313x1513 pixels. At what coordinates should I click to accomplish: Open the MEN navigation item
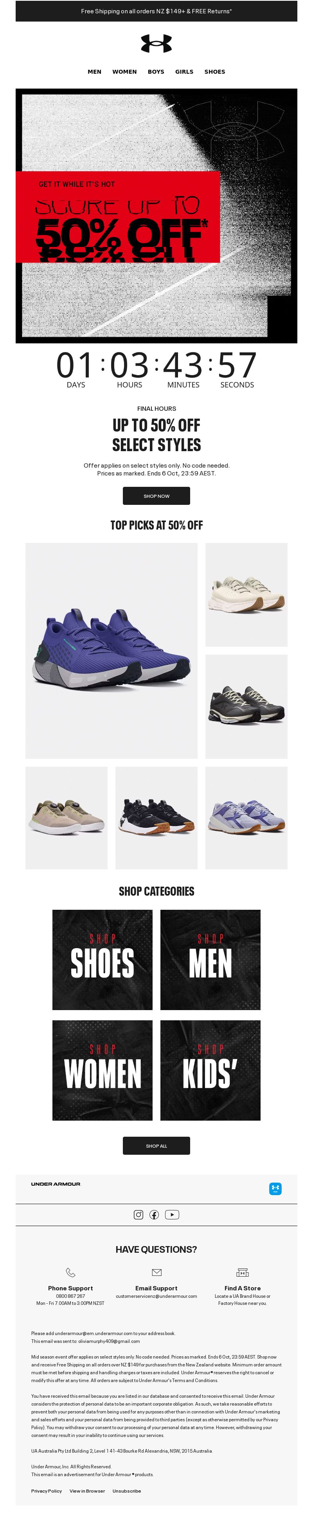(94, 72)
